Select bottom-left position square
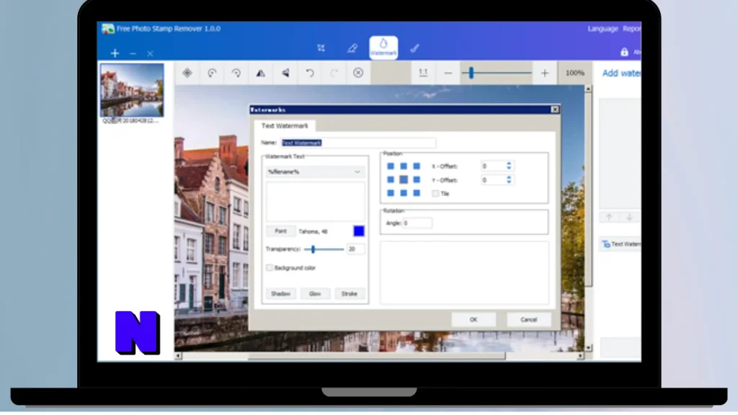Image resolution: width=738 pixels, height=415 pixels. pos(390,193)
